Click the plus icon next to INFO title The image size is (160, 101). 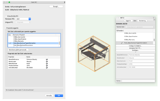(x=119, y=18)
